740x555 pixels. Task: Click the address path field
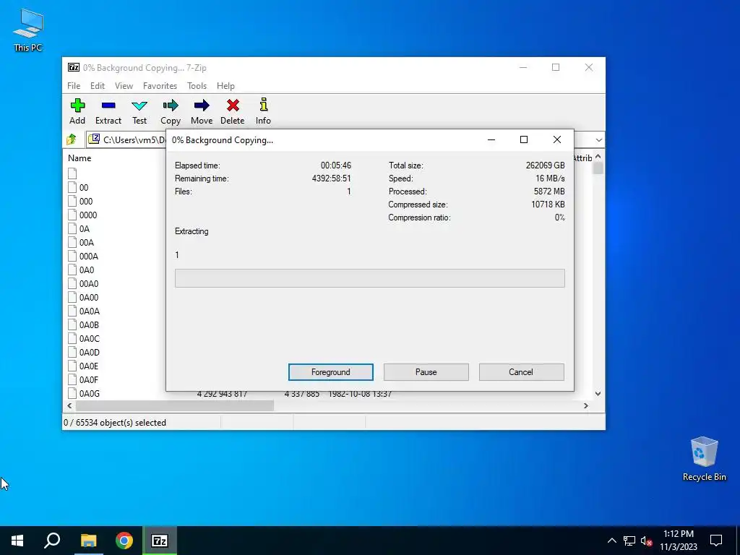click(x=126, y=139)
